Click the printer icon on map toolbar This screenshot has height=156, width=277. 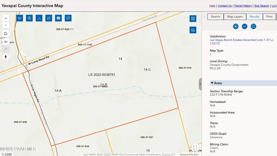58,18
